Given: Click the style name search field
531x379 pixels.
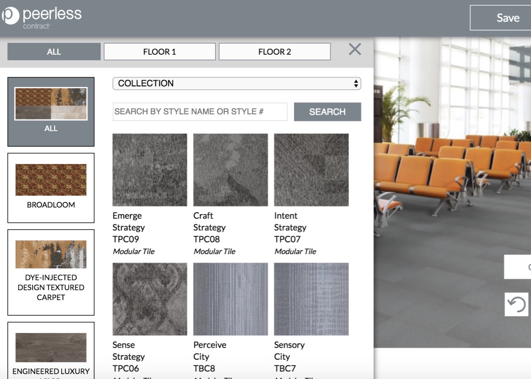Looking at the screenshot, I should 200,112.
